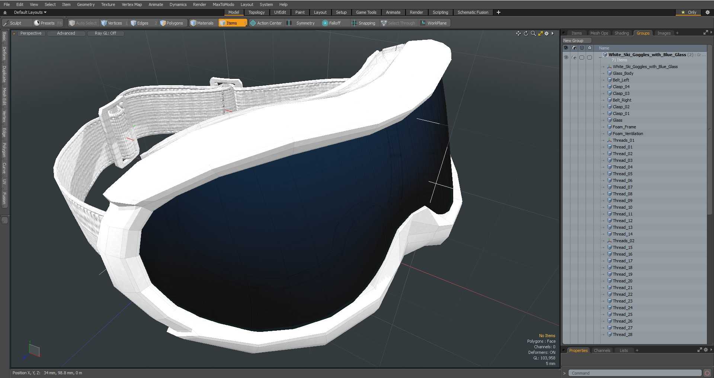Open the Geometry menu
Screen dimensions: 714x378
(86, 4)
